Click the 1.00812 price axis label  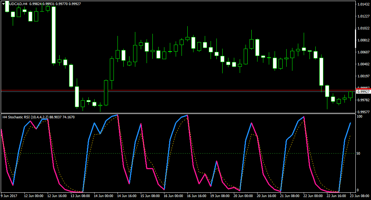pyautogui.click(x=363, y=40)
